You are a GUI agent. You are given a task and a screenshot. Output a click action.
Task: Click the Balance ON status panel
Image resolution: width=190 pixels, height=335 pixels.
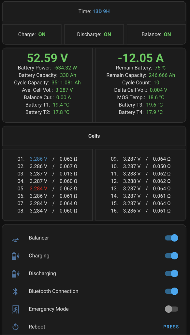[156, 34]
